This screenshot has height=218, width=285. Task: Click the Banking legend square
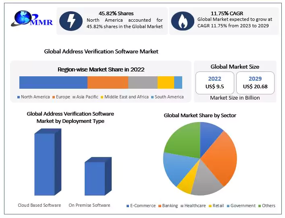160,206
